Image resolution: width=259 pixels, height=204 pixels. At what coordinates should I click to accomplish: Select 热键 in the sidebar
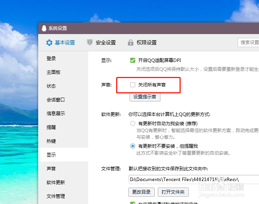click(63, 141)
